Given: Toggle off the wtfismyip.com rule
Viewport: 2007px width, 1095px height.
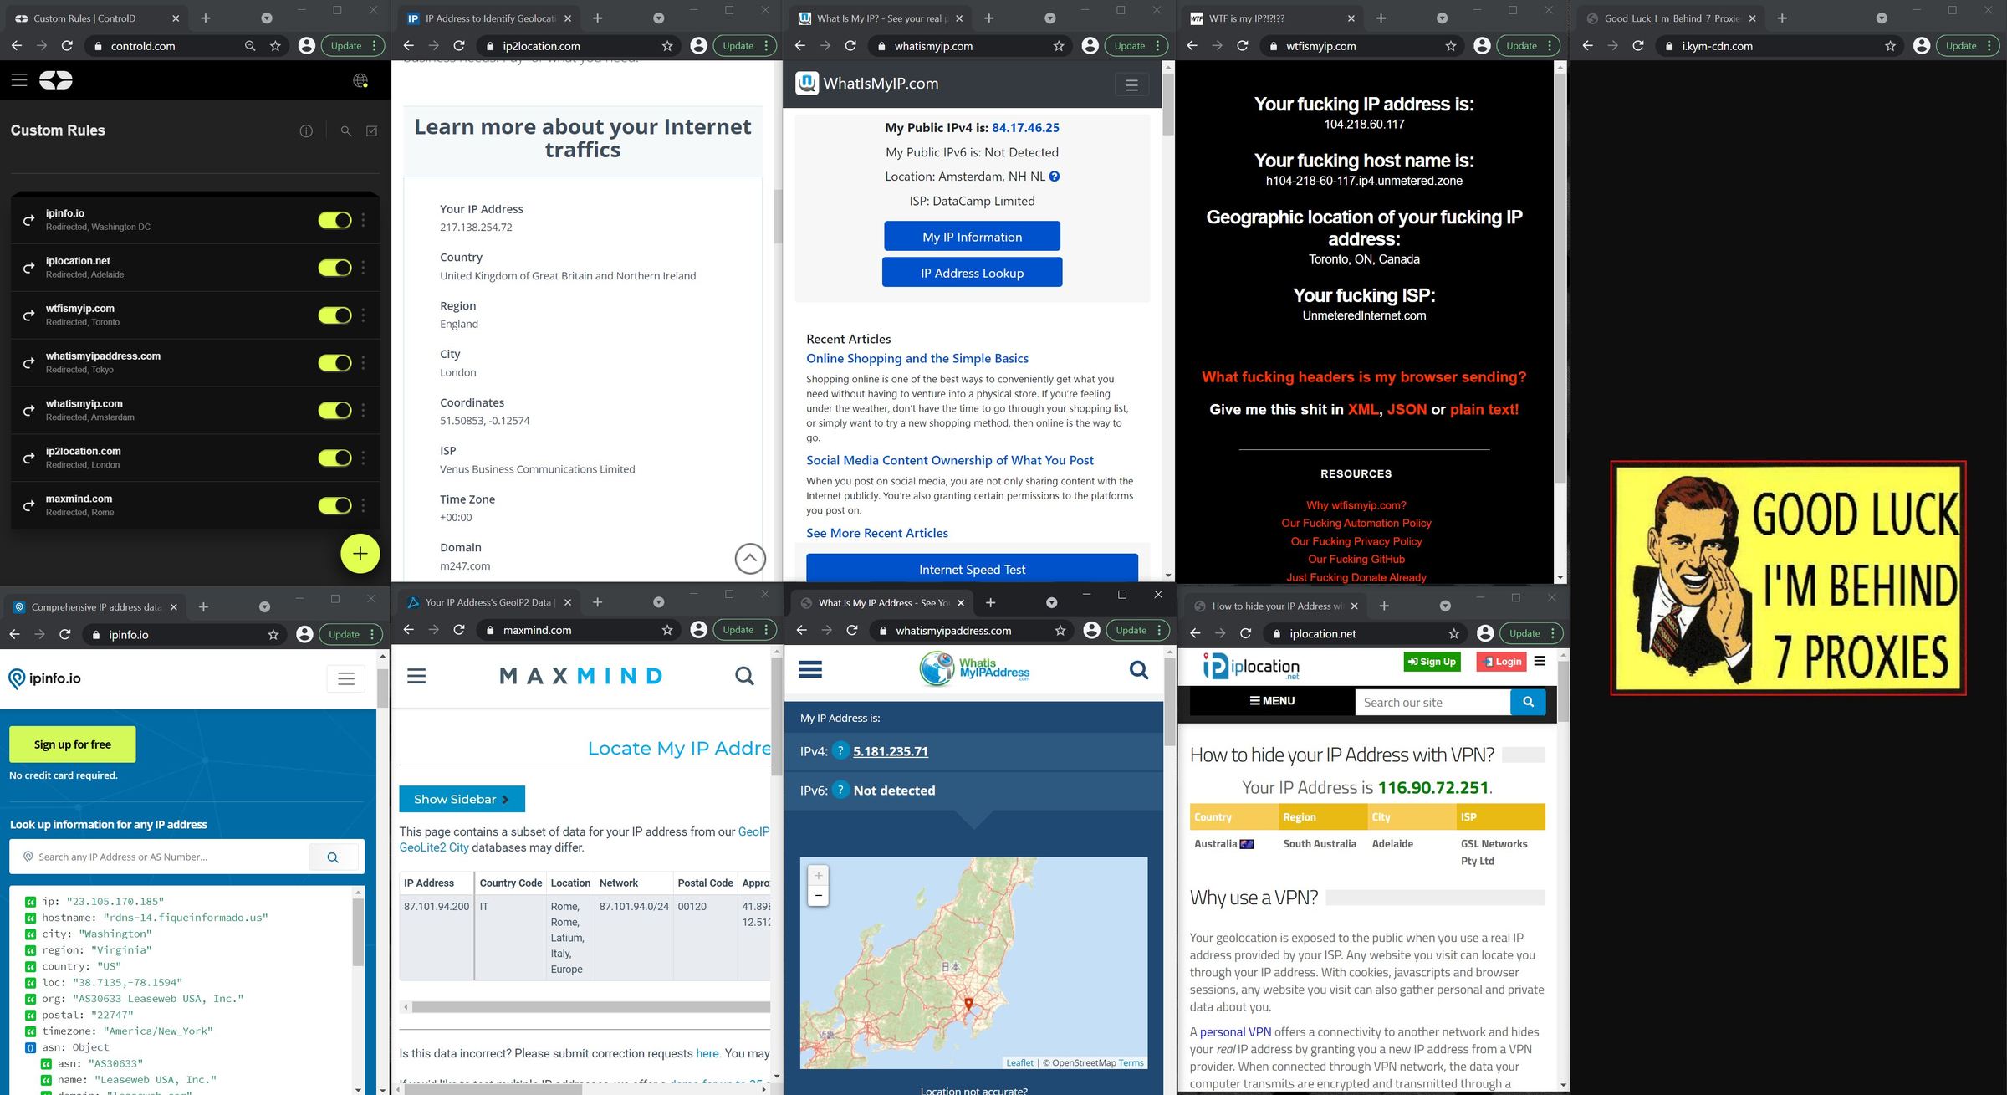Looking at the screenshot, I should coord(334,315).
